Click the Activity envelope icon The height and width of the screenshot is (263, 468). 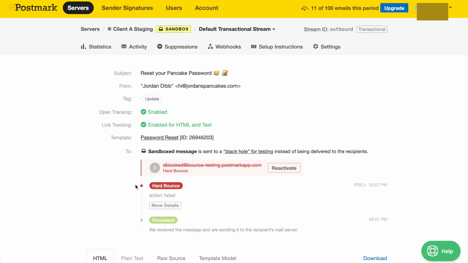coord(124,46)
